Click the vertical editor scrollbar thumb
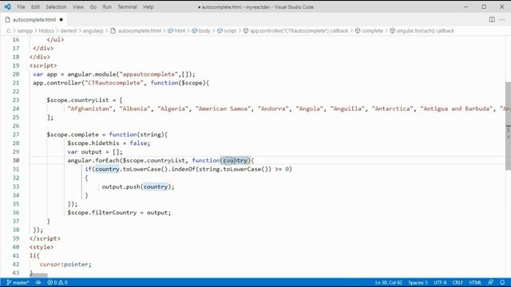The width and height of the screenshot is (511, 287). point(508,126)
